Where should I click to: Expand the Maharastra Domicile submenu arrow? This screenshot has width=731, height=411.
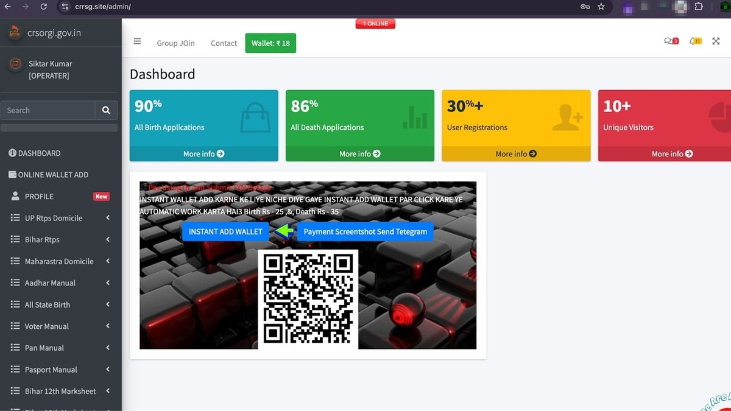coord(108,261)
